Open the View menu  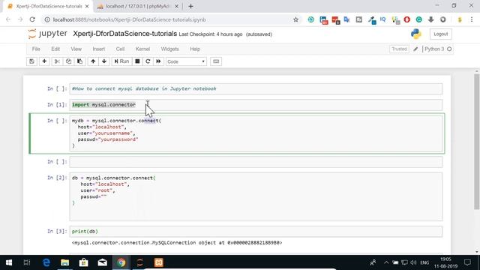click(x=76, y=49)
